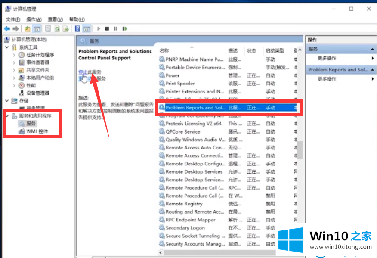Select 共享文件夹 in the tree

point(38,70)
